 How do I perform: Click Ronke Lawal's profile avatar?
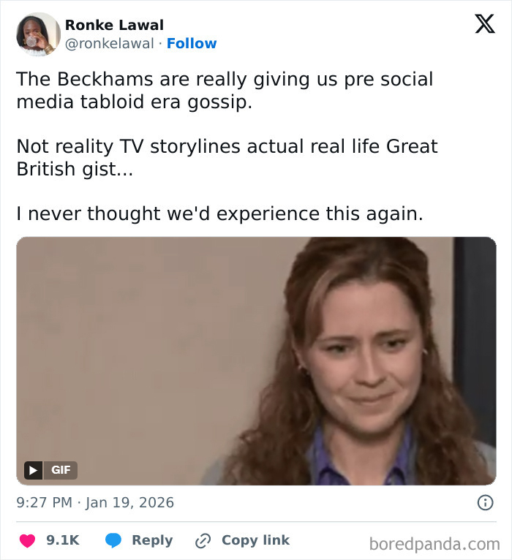[x=37, y=34]
